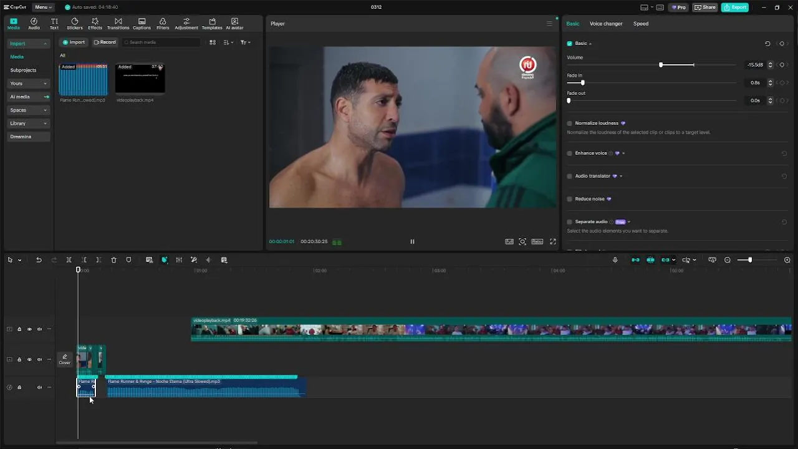
Task: Open the Stickers panel tab
Action: (75, 24)
